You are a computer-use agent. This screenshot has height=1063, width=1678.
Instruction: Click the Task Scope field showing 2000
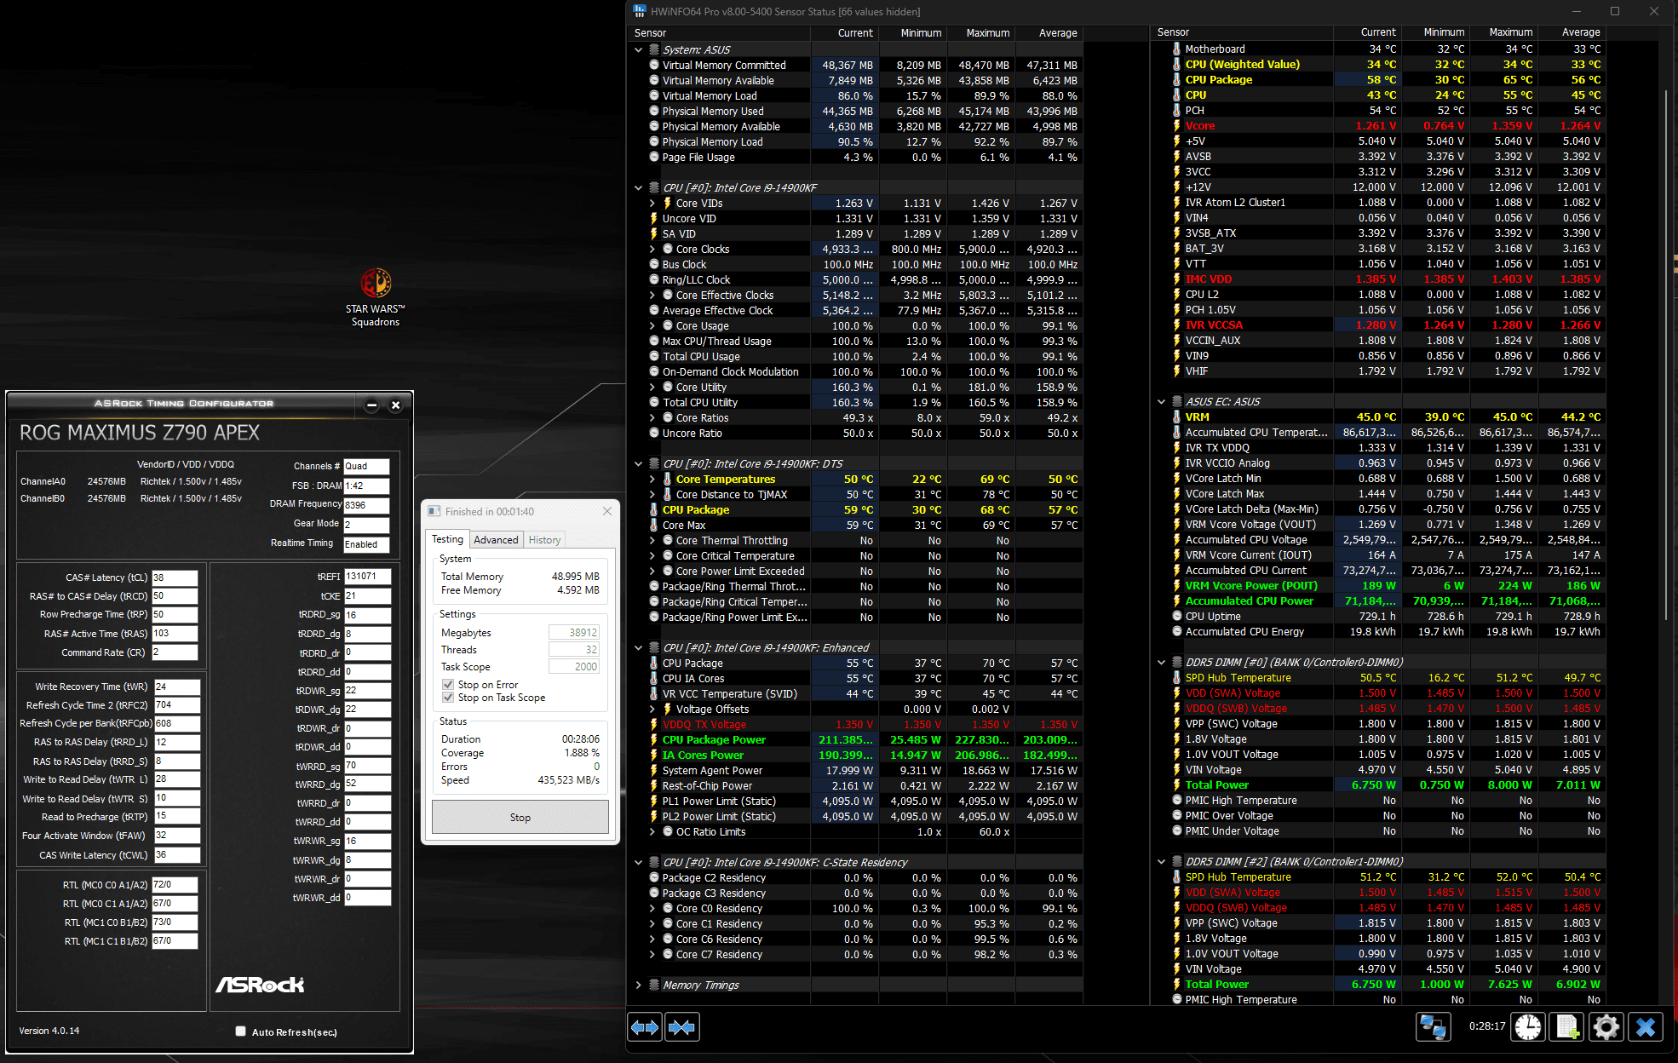[x=573, y=667]
